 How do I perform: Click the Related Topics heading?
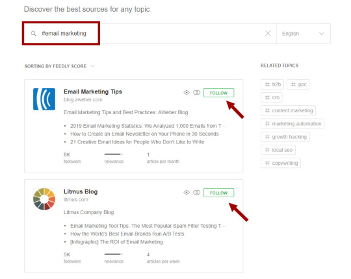click(279, 66)
